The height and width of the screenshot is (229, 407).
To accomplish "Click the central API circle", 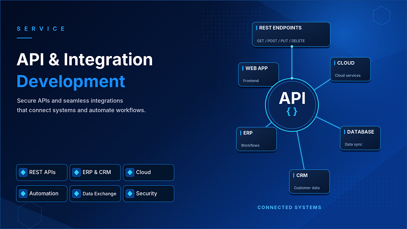I will (x=292, y=105).
